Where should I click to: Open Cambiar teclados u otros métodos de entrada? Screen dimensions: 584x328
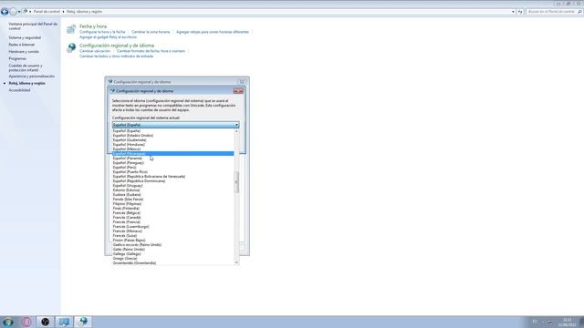click(116, 56)
